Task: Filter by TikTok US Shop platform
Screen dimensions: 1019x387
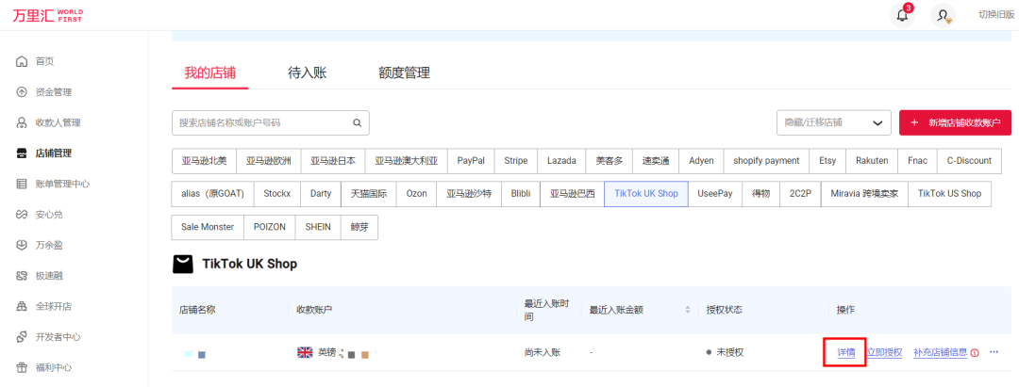Action: (x=949, y=194)
